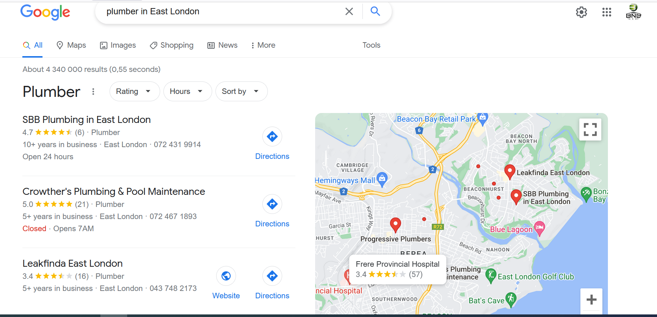Viewport: 657px width, 317px height.
Task: Click into the search box text
Action: pos(153,11)
